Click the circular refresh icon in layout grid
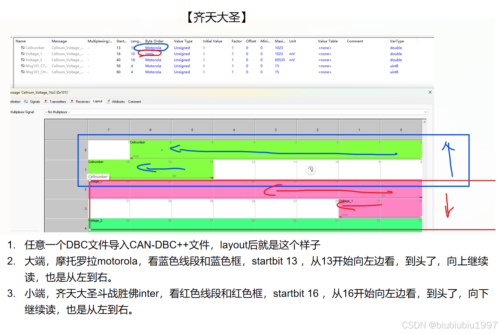The height and width of the screenshot is (334, 499). coord(310,169)
